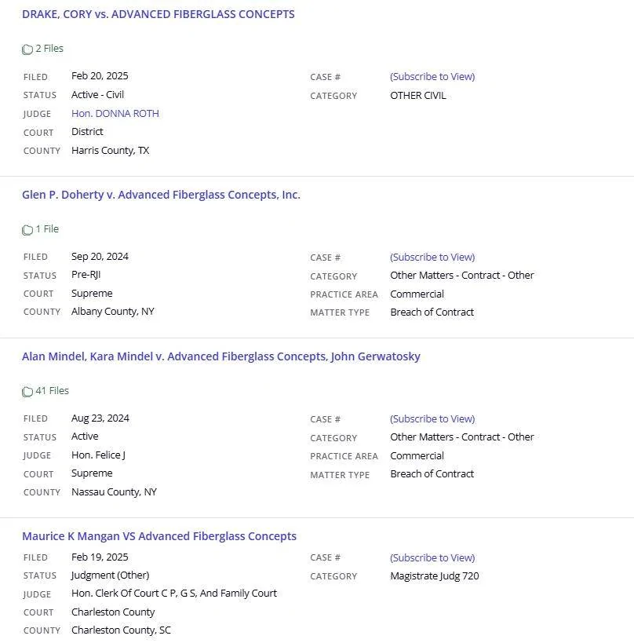Open the files icon beside '2 Files'
Image resolution: width=634 pixels, height=643 pixels.
[27, 49]
